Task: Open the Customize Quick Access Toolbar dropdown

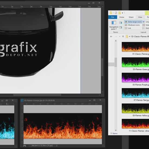Action: click(122, 13)
